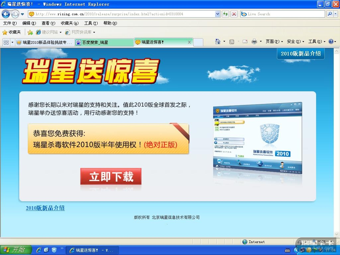This screenshot has width=340, height=255.
Task: Click the shield icon in quick launch
Action: pos(54,250)
